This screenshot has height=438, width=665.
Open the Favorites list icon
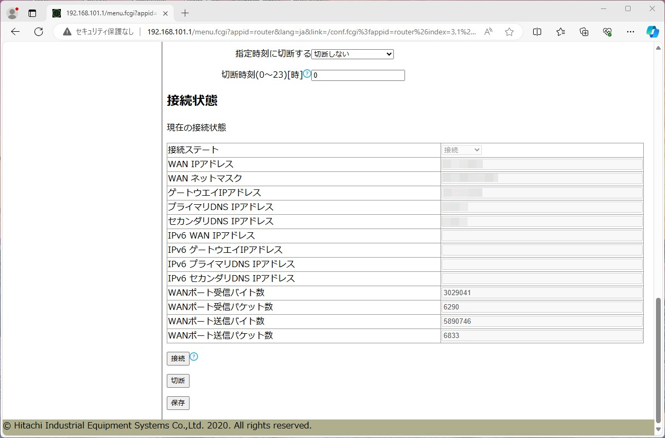[x=561, y=32]
